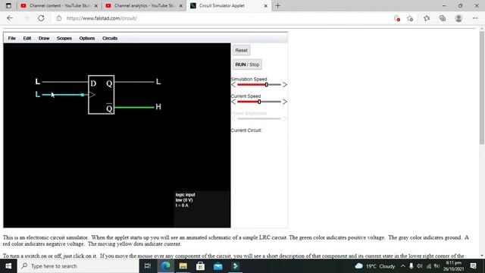Screen dimensions: 485x273
Task: Open the Windows Start menu
Action: (8, 266)
